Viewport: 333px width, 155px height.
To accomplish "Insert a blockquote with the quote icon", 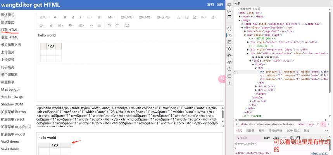I will (x=55, y=17).
